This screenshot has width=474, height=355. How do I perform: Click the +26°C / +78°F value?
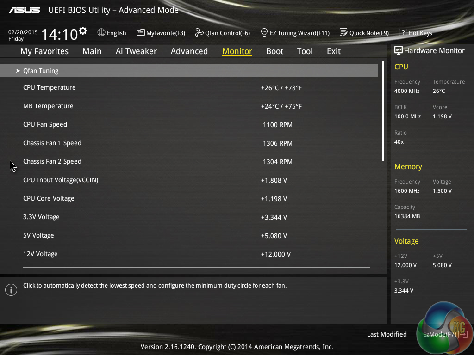[x=281, y=88]
